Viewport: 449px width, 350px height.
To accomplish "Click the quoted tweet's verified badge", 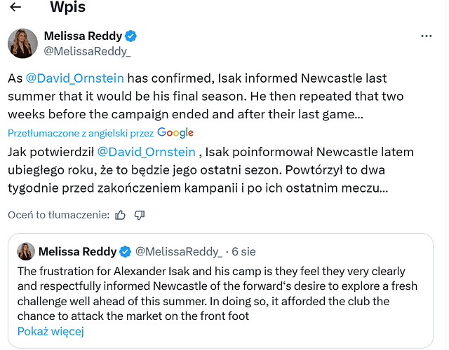I will point(125,252).
